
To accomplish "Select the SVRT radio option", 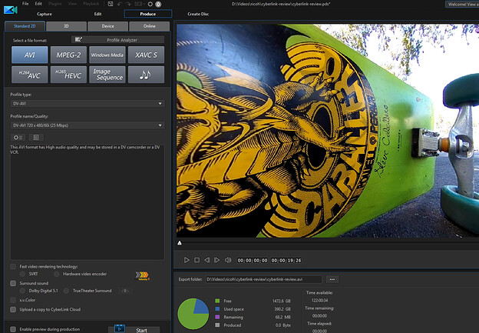I will (22, 274).
